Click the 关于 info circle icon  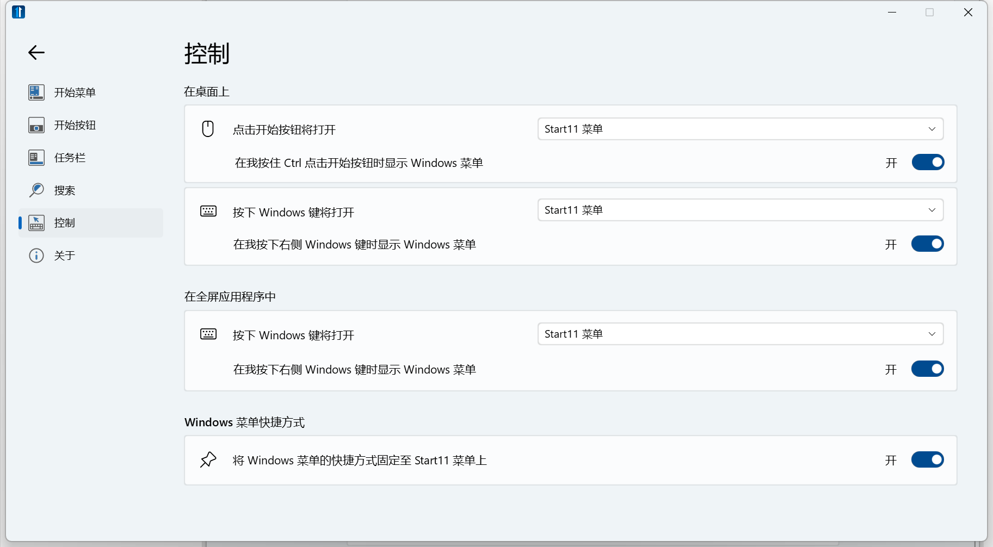[36, 256]
